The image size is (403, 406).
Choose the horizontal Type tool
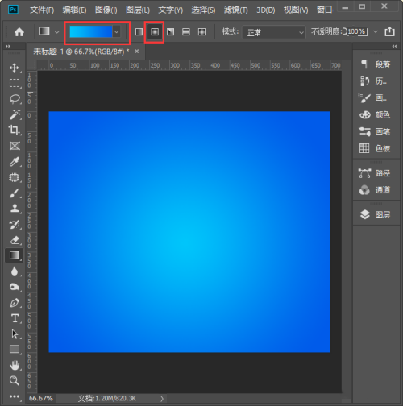(15, 318)
